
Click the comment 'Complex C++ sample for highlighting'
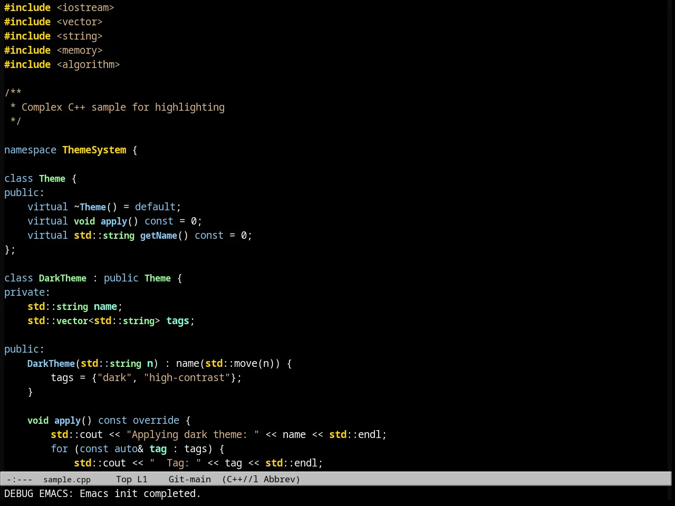point(123,107)
